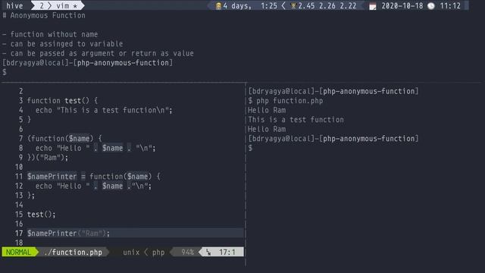Click the date '2020-10-18' in status bar

402,6
